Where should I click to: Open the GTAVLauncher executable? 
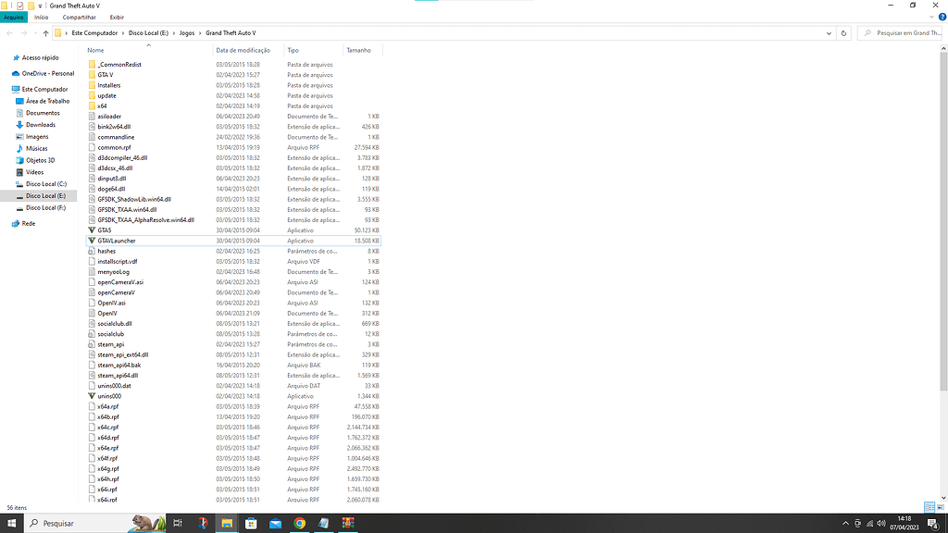(116, 240)
